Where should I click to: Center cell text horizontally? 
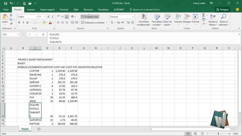(x=62, y=23)
